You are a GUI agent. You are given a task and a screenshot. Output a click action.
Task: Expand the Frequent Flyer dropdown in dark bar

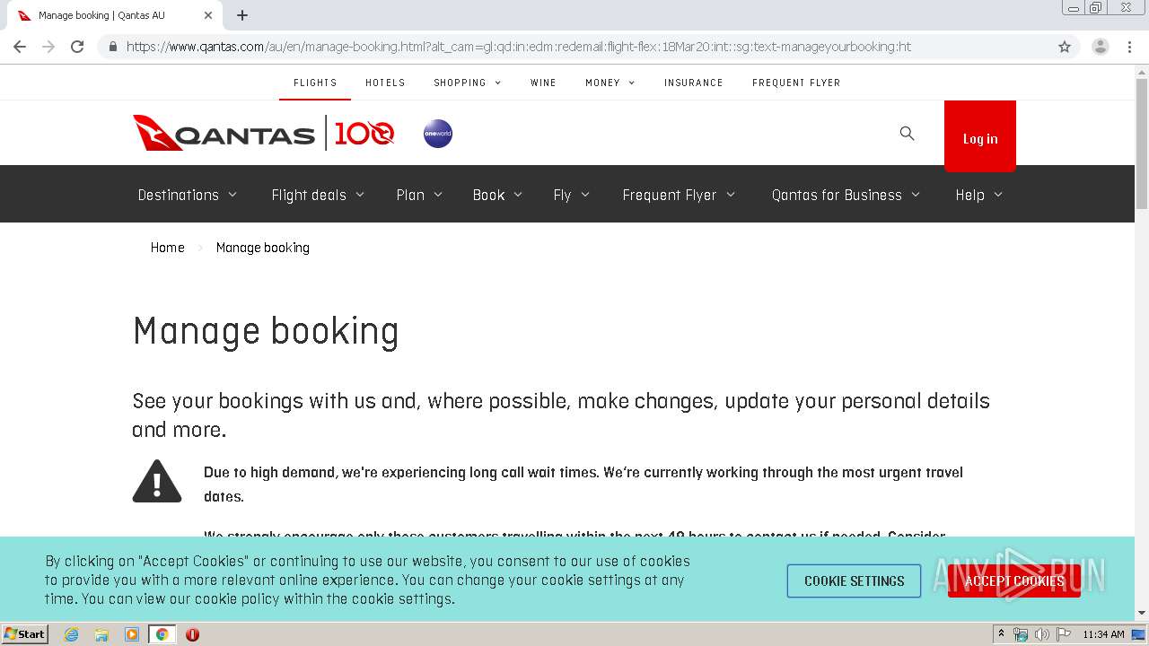[x=679, y=195]
